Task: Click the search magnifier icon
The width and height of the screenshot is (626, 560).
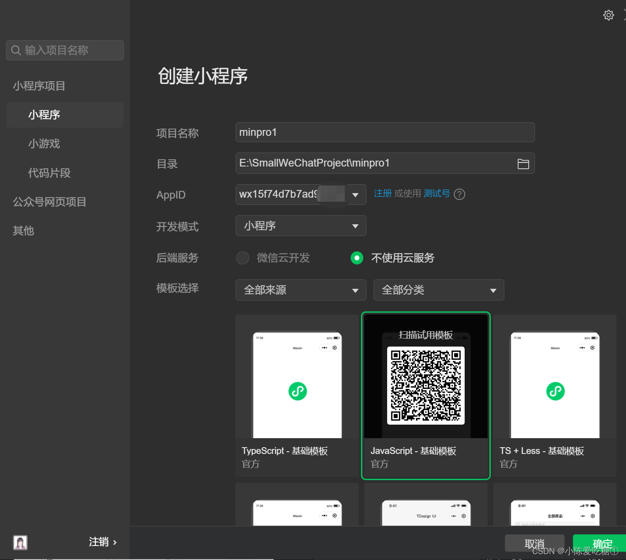Action: coord(16,50)
